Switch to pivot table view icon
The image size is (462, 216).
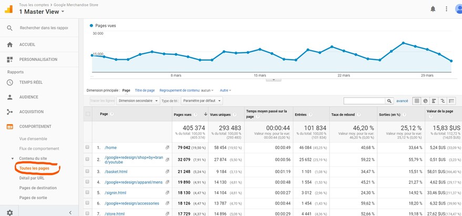pos(451,101)
